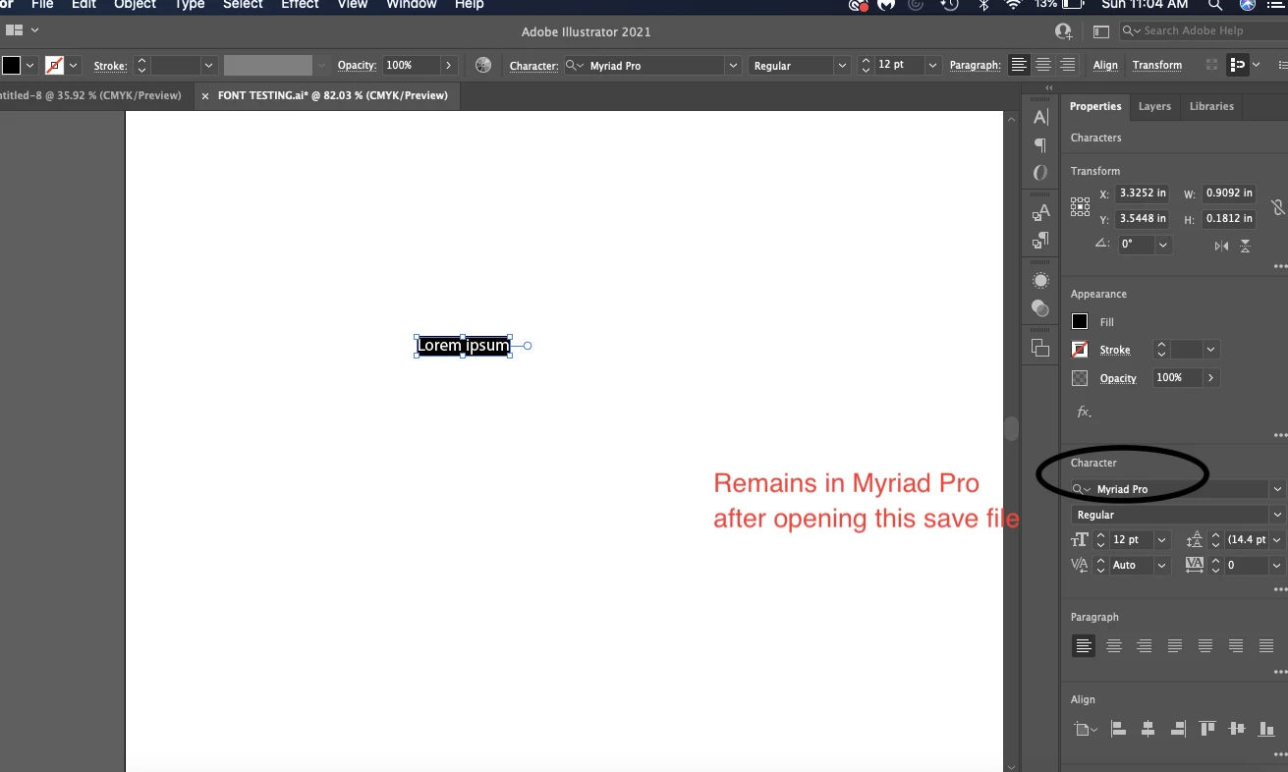Viewport: 1288px width, 772px height.
Task: Toggle align right in top control bar
Action: (x=1067, y=65)
